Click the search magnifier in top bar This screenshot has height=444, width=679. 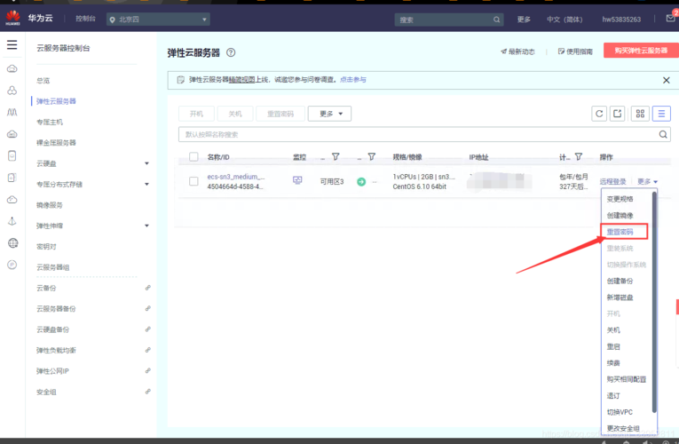pos(496,20)
